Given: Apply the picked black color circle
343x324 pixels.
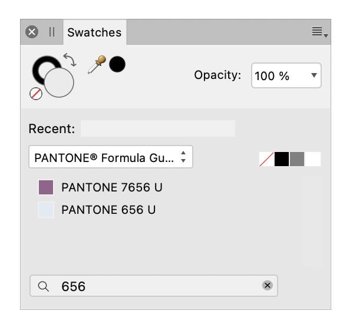Looking at the screenshot, I should coord(117,64).
